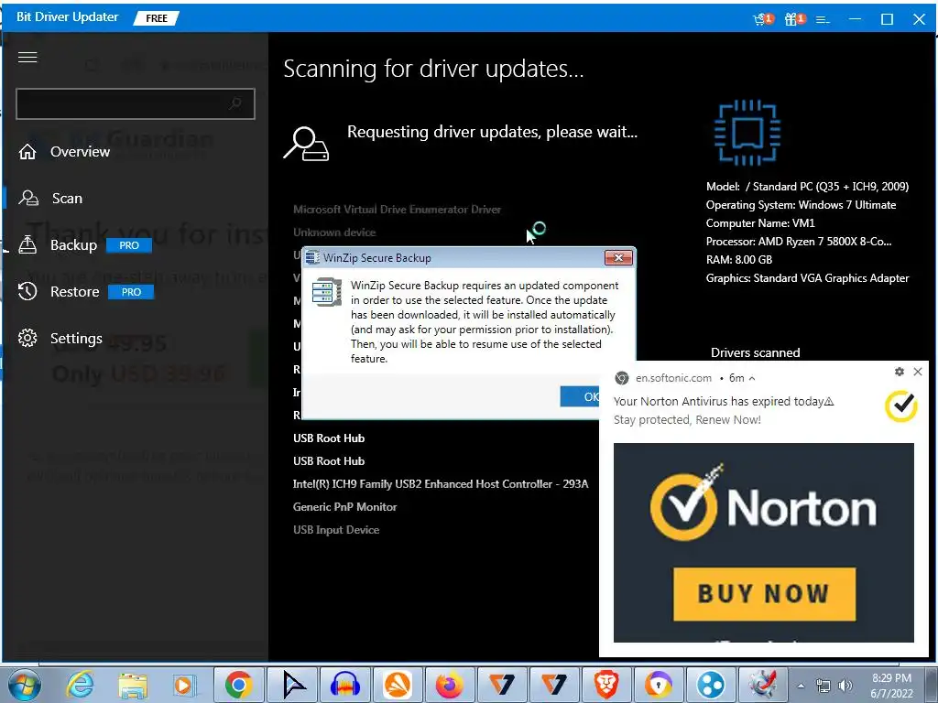Open Windows Media Player from taskbar

(x=183, y=685)
